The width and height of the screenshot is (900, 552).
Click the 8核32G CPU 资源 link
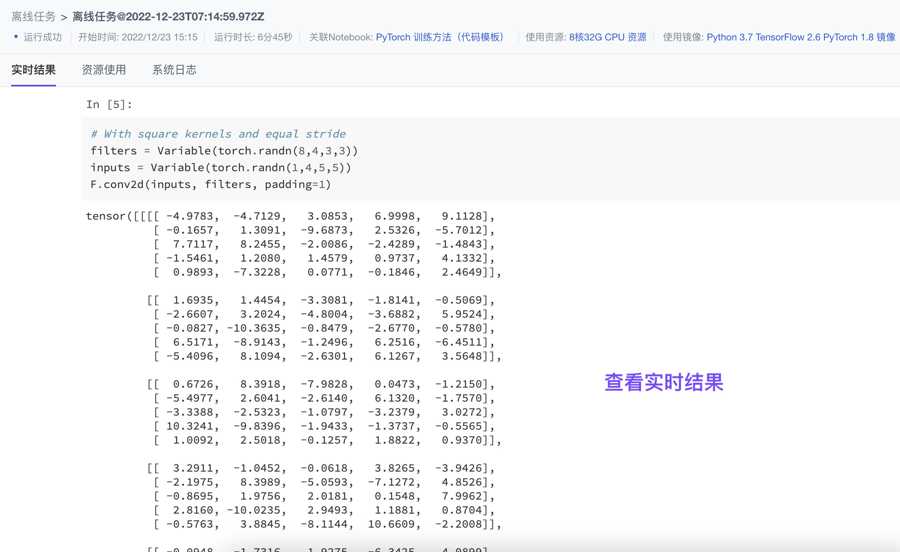tap(608, 37)
